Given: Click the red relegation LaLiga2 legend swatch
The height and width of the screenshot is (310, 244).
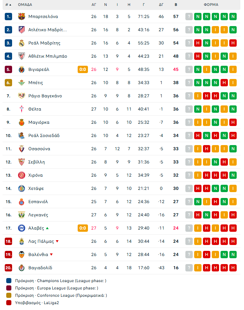Looking at the screenshot, I should (x=9, y=303).
